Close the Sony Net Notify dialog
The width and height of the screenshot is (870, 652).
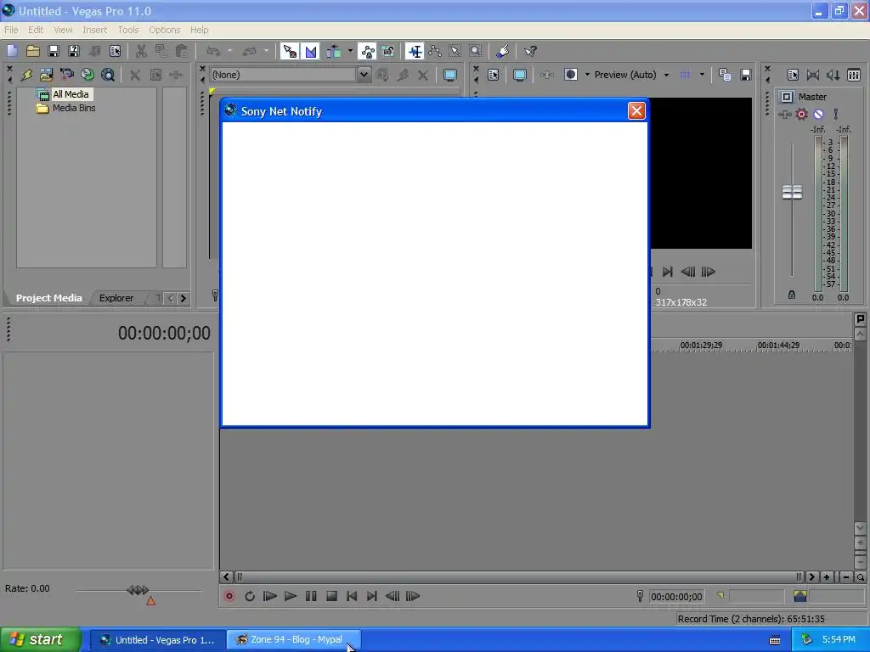coord(636,111)
